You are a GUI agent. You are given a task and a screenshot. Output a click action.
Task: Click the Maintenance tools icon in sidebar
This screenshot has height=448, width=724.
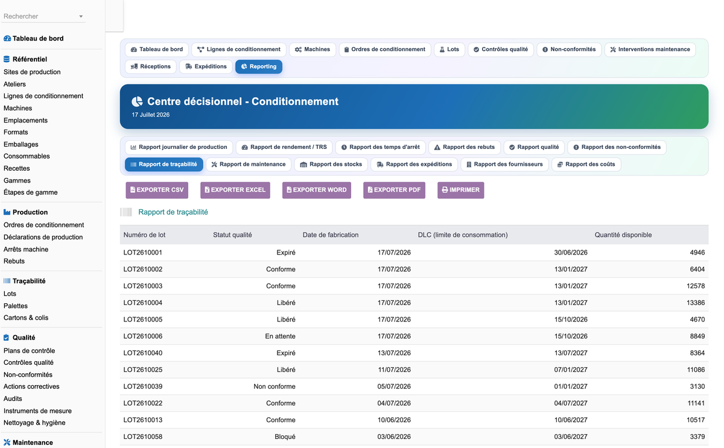pyautogui.click(x=7, y=443)
